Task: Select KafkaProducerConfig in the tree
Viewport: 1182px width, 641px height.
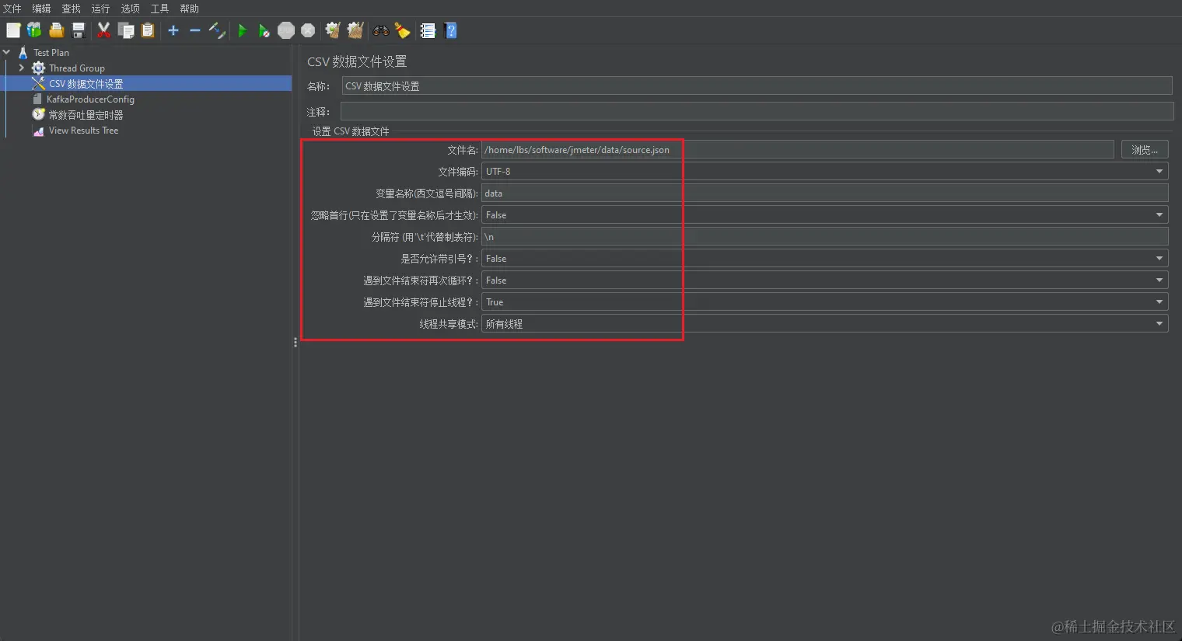Action: (90, 99)
